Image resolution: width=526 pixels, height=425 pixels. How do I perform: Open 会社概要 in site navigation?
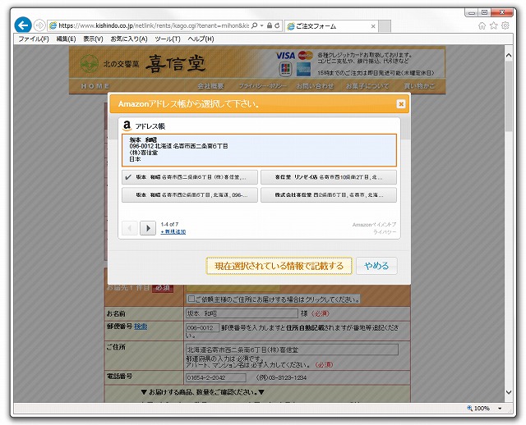click(x=210, y=86)
